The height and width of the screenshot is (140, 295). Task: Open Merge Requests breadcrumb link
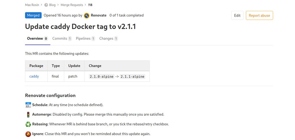pos(72,5)
